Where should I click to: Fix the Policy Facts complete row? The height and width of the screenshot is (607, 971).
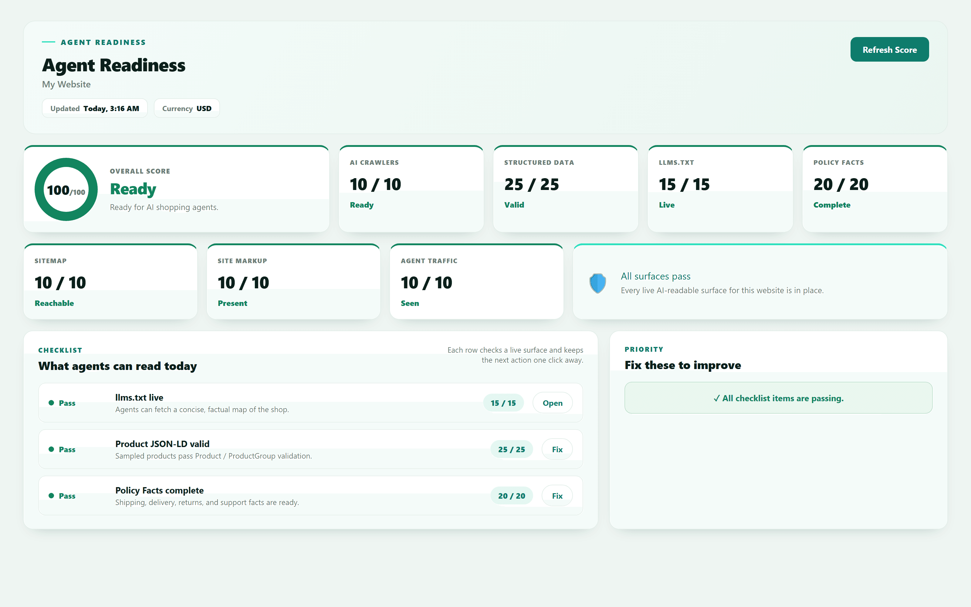click(557, 496)
